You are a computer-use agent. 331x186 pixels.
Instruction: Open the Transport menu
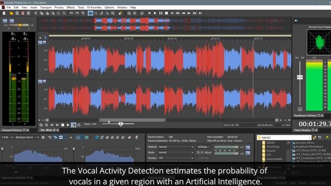[46, 7]
